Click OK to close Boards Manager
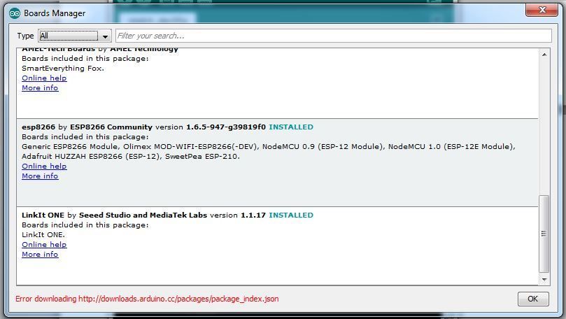 (533, 299)
